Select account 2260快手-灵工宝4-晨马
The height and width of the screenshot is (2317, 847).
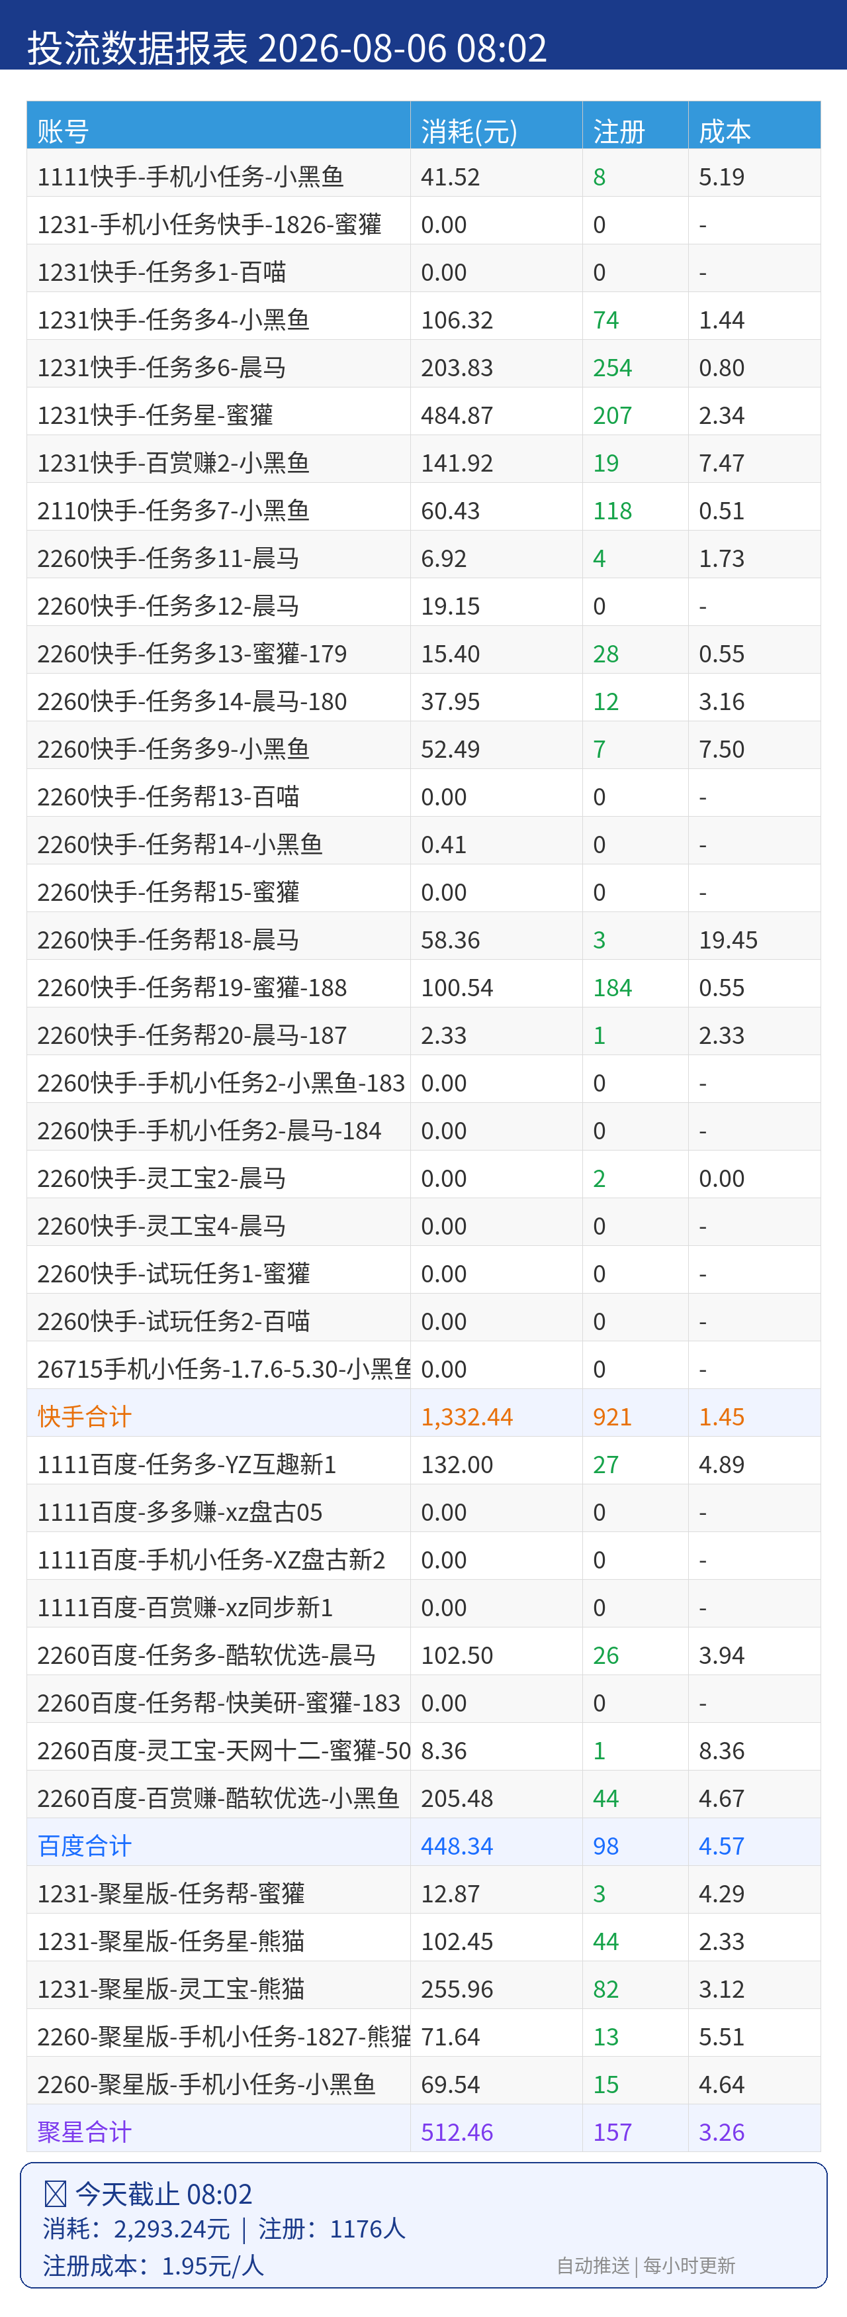pos(161,1226)
